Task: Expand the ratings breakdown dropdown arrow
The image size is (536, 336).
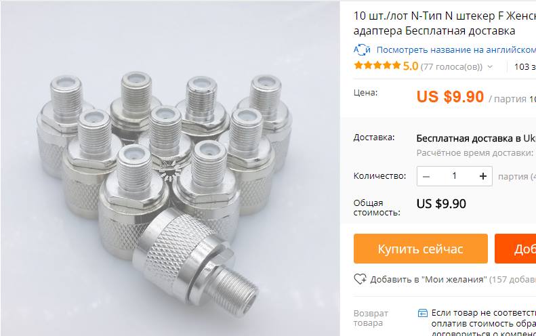Action: tap(490, 66)
